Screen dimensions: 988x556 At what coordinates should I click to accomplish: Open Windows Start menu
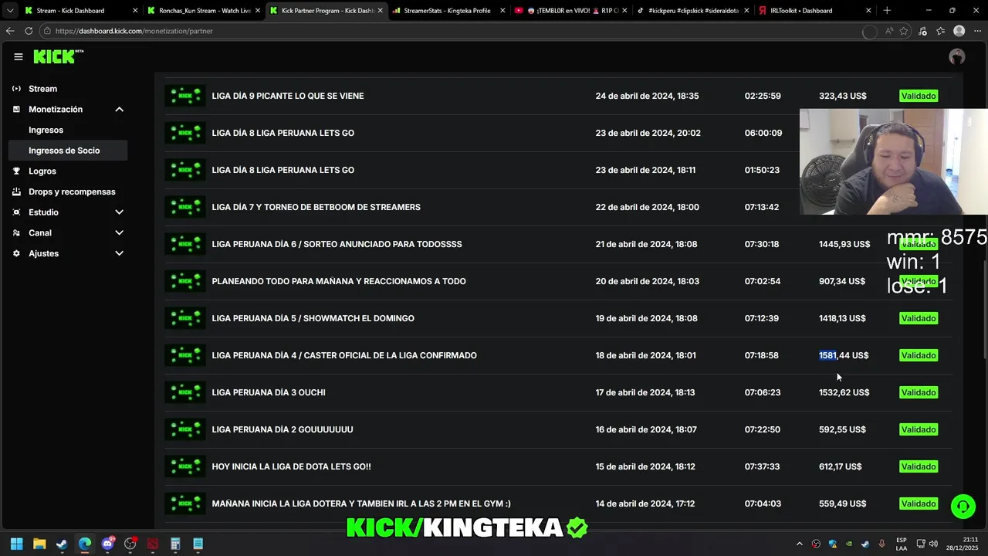pyautogui.click(x=16, y=544)
